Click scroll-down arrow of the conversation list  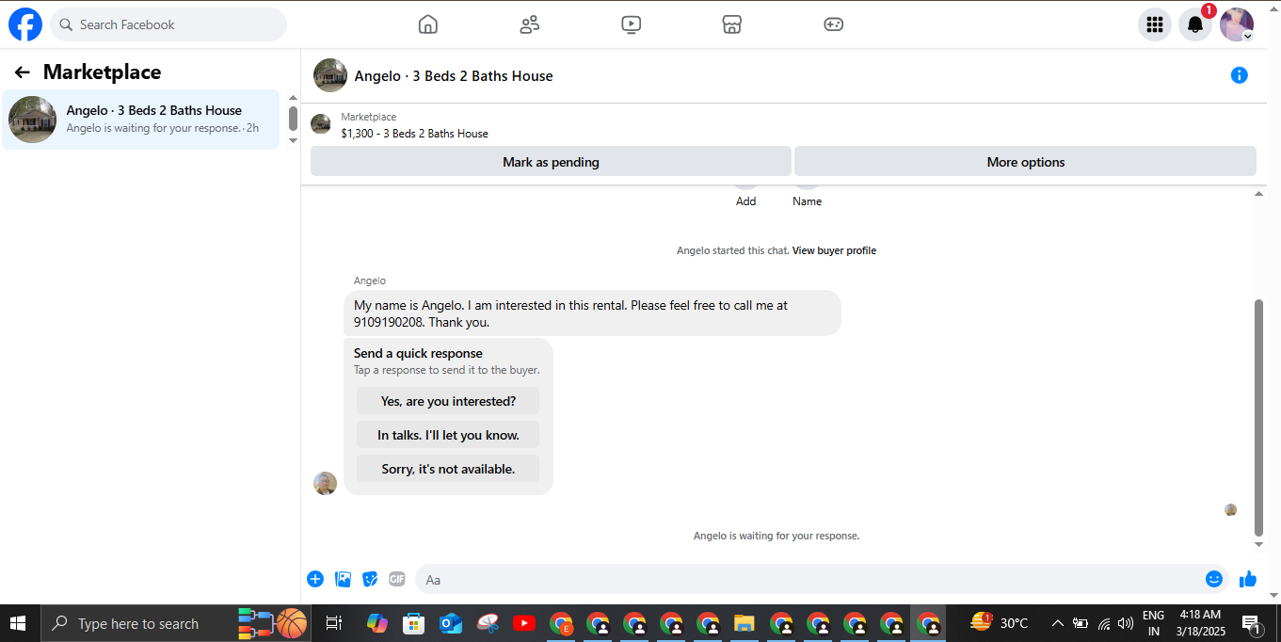coord(293,140)
